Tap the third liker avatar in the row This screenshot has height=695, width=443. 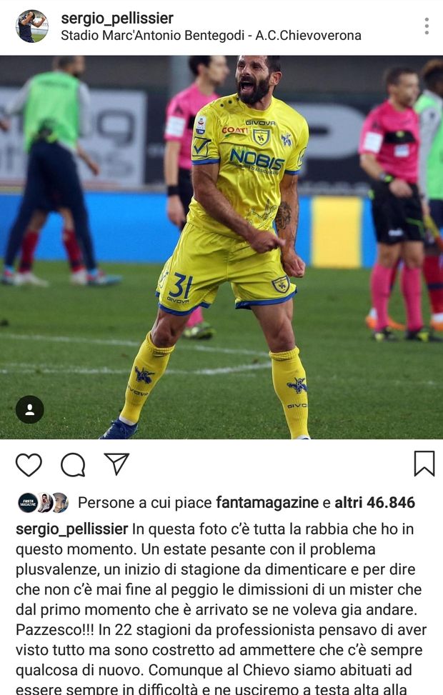click(x=60, y=503)
